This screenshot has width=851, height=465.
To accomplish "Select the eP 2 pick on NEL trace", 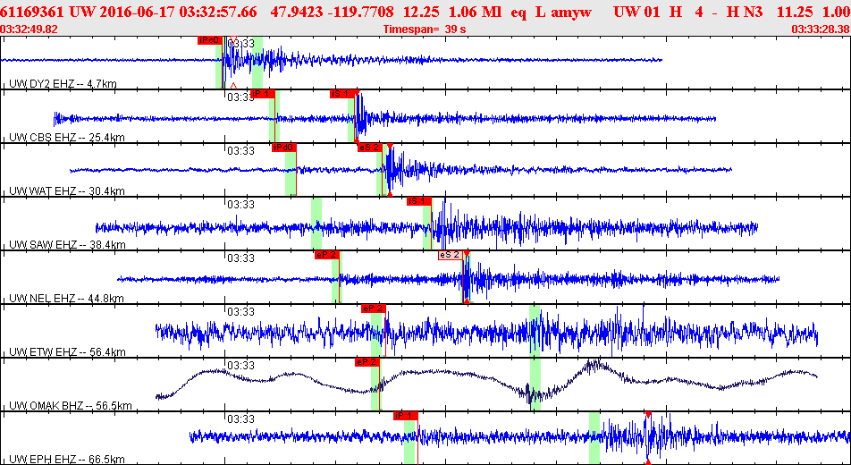I will (x=326, y=255).
